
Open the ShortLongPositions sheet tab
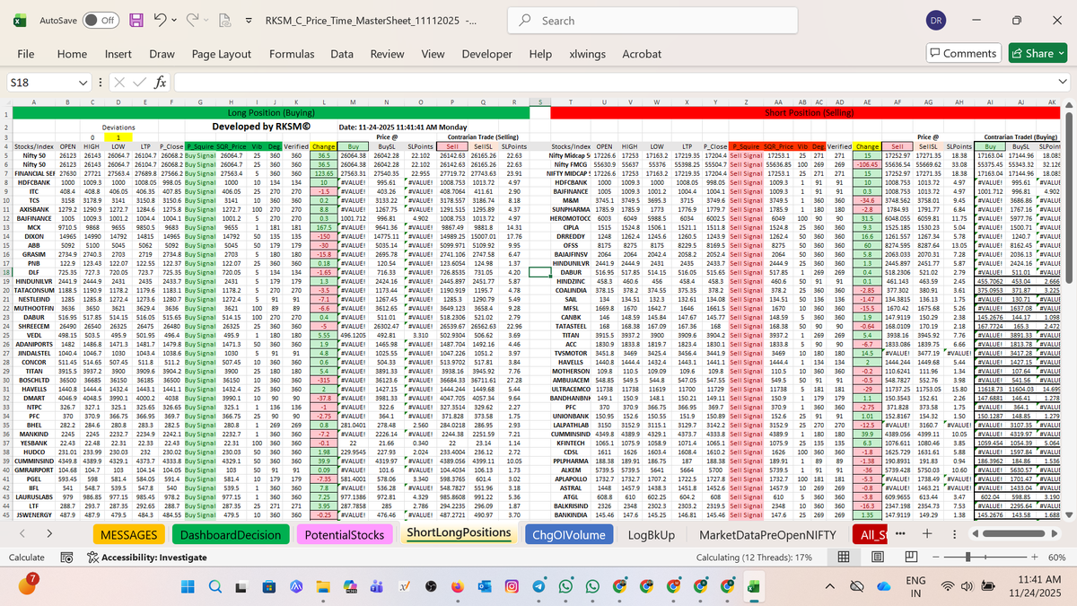458,533
